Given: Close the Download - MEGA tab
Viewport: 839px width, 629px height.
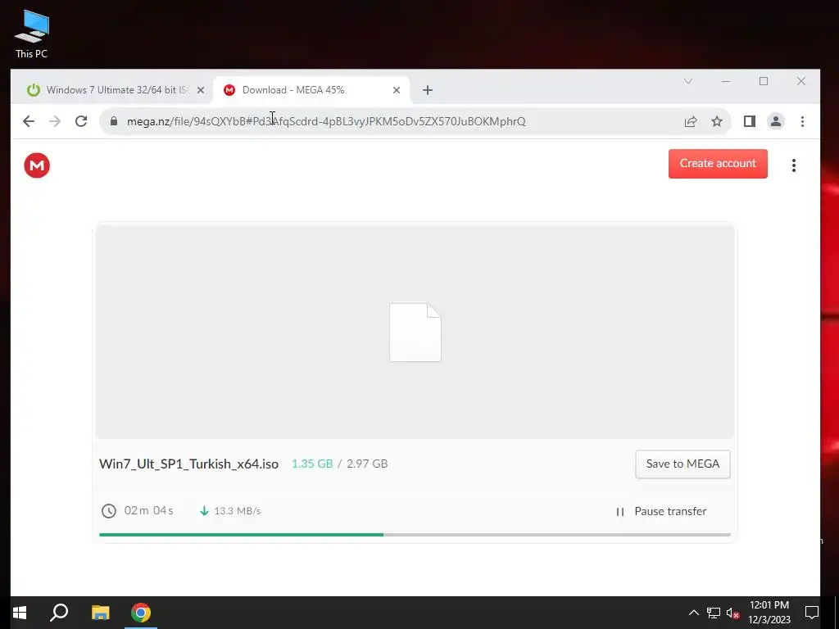Looking at the screenshot, I should (397, 90).
